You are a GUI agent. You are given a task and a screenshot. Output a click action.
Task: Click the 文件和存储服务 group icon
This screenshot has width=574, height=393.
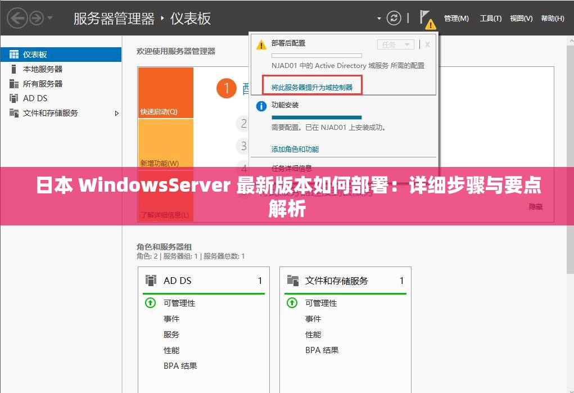point(293,280)
